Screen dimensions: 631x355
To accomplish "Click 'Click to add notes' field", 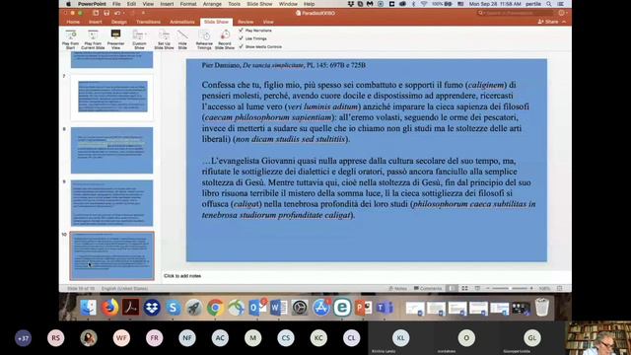I will coord(366,276).
